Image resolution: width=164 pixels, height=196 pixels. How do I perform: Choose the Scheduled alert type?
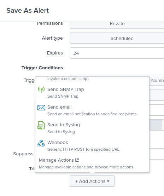pos(117,38)
